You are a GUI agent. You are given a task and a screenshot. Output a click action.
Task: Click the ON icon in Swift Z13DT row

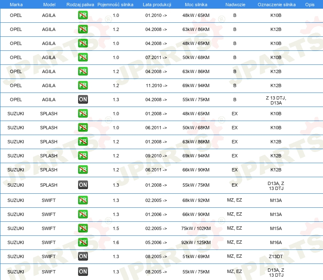(83, 256)
